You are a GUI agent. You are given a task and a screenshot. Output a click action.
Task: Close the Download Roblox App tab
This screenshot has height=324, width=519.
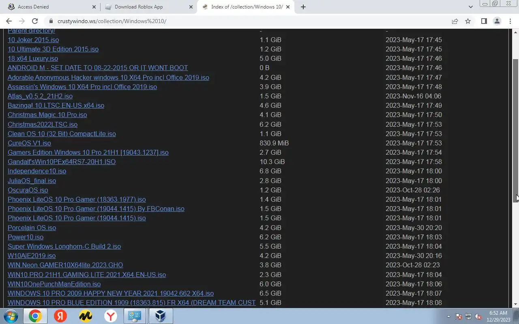point(191,7)
